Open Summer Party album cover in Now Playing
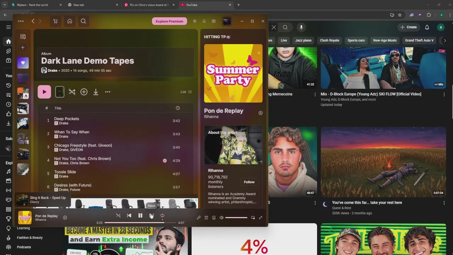Image resolution: width=453 pixels, height=255 pixels. 233,73
